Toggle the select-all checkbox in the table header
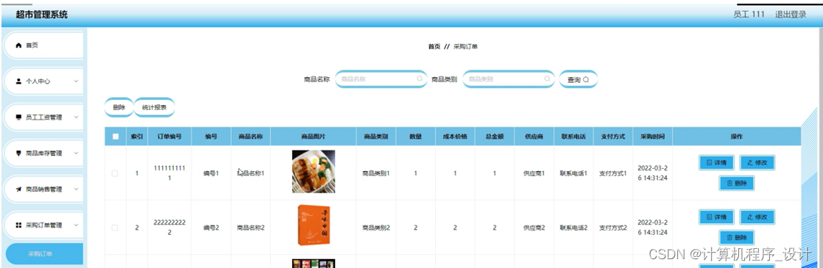The image size is (823, 268). point(116,137)
